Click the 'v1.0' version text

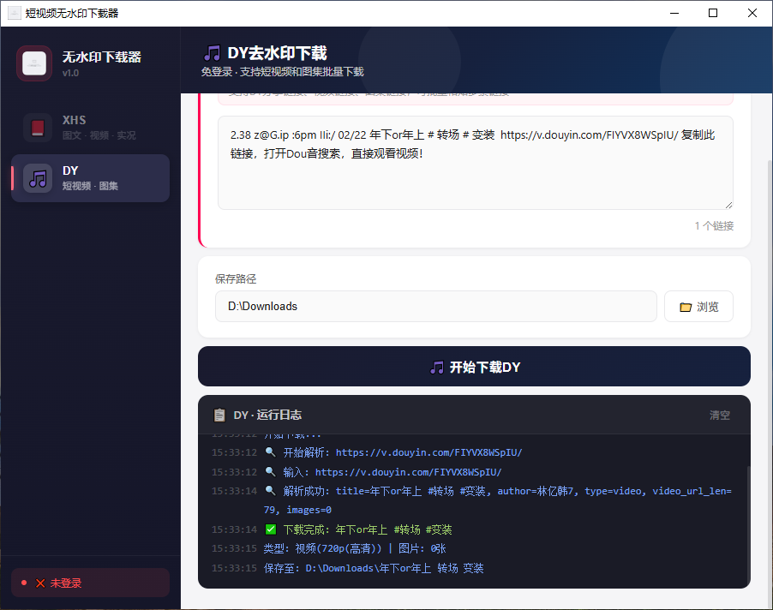click(70, 73)
